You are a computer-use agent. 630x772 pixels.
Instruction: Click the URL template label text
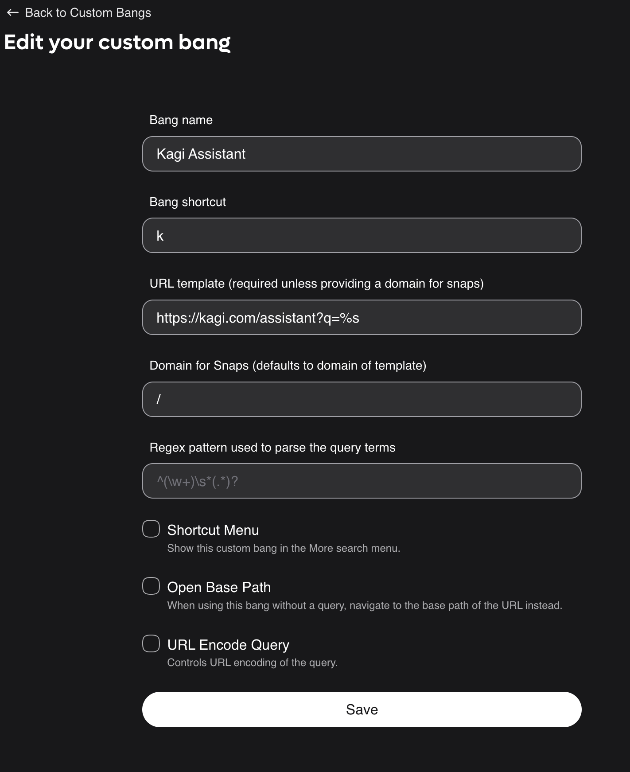coord(316,284)
